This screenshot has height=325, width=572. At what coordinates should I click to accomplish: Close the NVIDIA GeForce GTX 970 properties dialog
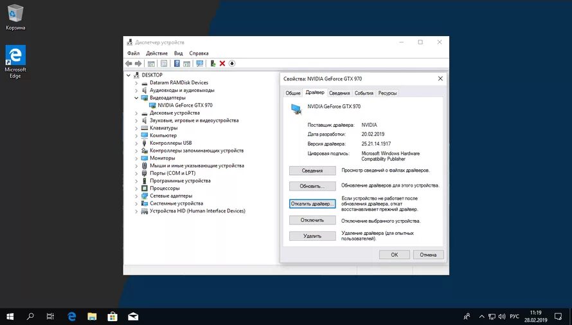[x=440, y=79]
